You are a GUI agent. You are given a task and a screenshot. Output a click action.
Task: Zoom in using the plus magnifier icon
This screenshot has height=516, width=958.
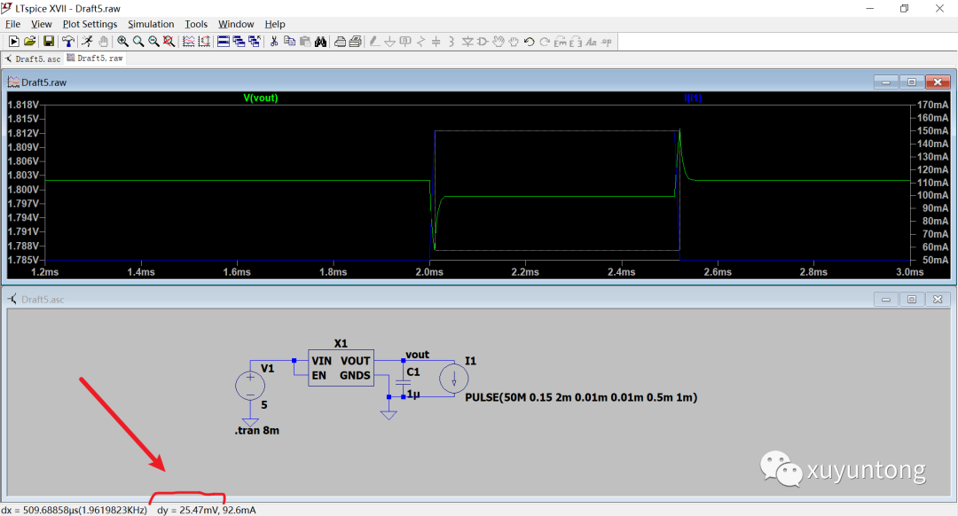coord(122,42)
